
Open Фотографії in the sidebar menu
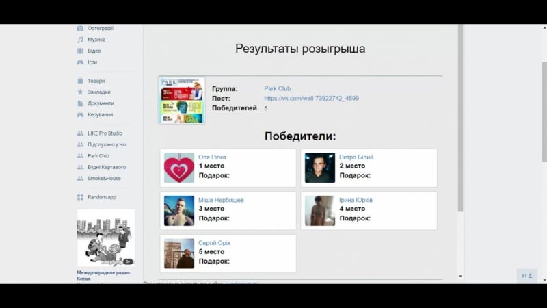(x=101, y=28)
